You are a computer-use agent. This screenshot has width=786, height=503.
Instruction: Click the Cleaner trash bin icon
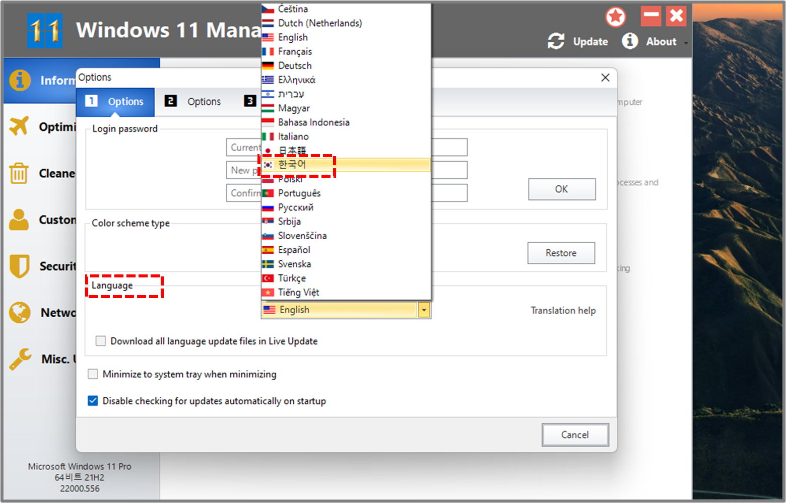pyautogui.click(x=19, y=173)
